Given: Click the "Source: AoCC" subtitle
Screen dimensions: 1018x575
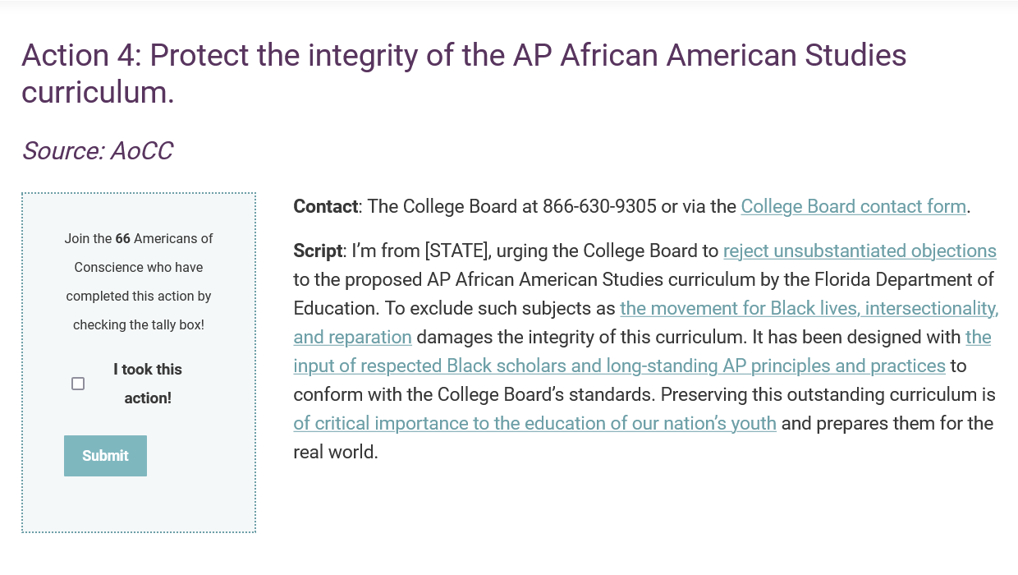Looking at the screenshot, I should click(x=97, y=151).
